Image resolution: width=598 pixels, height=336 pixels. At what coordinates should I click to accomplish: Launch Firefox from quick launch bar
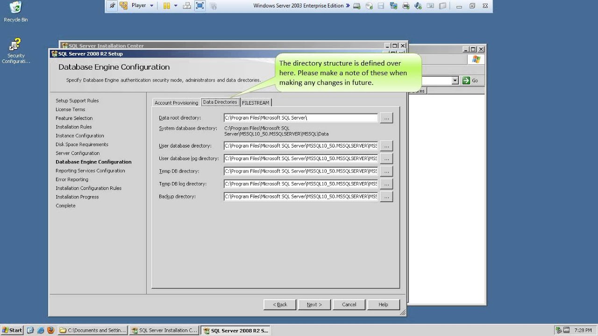coord(50,330)
